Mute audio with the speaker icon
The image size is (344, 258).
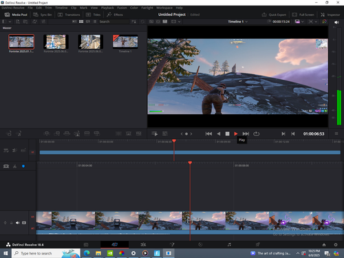point(336,22)
